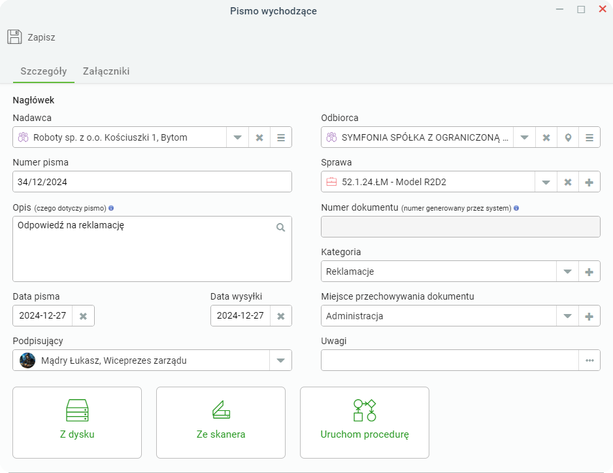Image resolution: width=613 pixels, height=473 pixels.
Task: Click the Mądry Łukasz, Wiceprezes zarządu text
Action: 114,360
